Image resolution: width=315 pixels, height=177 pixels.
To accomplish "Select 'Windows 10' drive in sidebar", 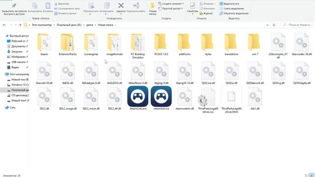I will pos(18,85).
